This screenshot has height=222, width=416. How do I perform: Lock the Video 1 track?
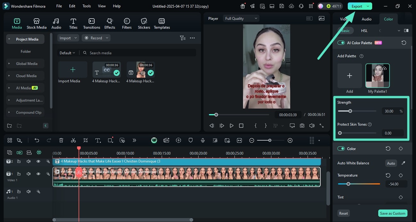pyautogui.click(x=19, y=174)
